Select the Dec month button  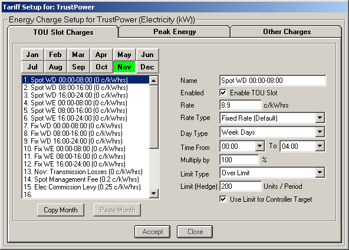[x=147, y=67]
